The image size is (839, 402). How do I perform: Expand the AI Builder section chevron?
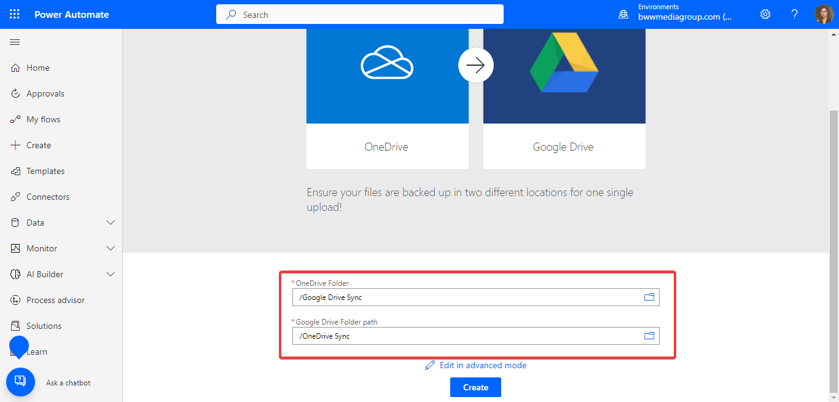111,274
